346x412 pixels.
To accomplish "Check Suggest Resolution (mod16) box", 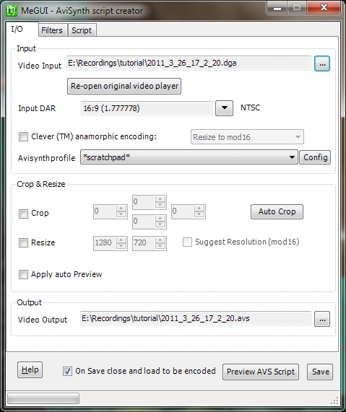I will point(187,242).
